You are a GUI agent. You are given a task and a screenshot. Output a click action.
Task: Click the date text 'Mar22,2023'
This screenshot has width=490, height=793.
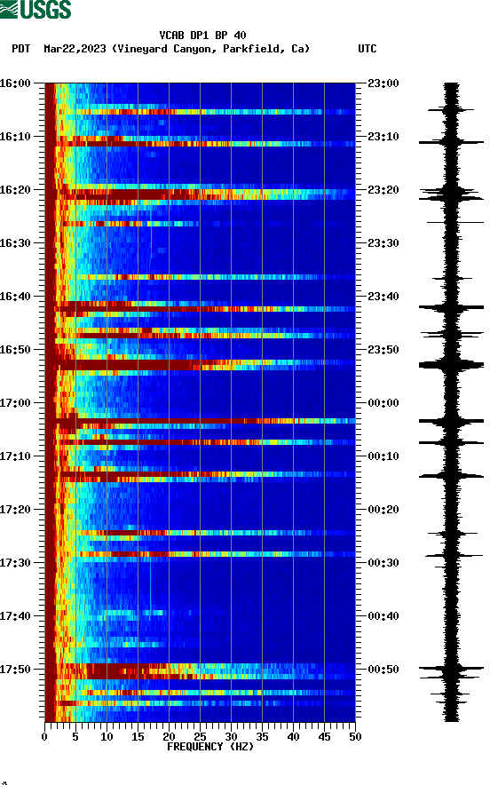pos(75,49)
